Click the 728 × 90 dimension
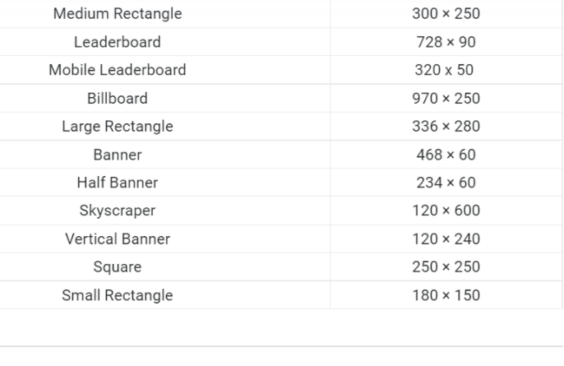This screenshot has width=564, height=366. tap(446, 42)
